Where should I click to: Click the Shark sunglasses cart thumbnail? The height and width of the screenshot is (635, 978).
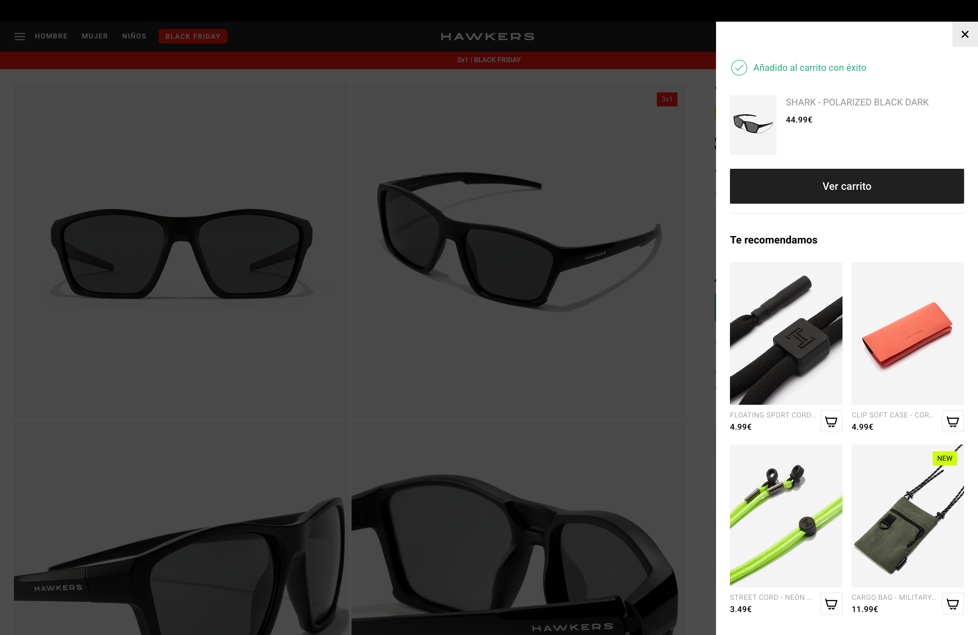(753, 125)
